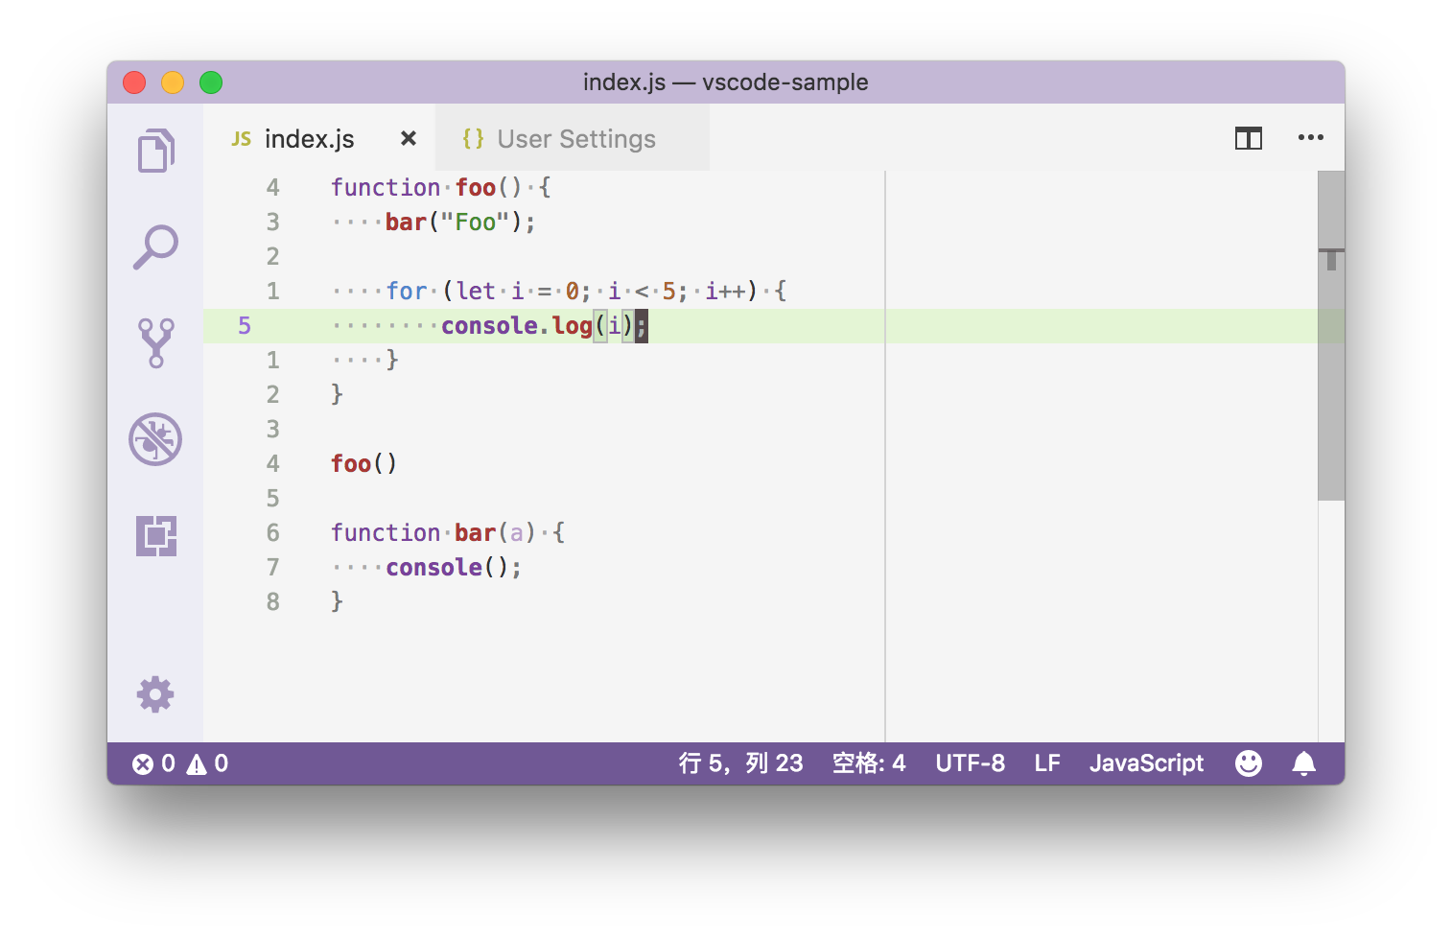Show notifications via the bell icon

[1303, 763]
